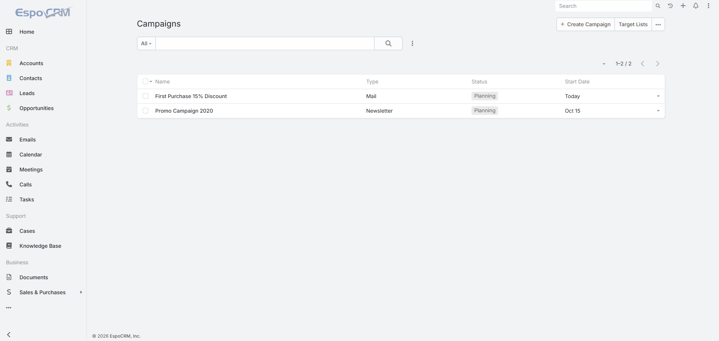Click the global search magnifier icon
The image size is (719, 341).
coord(658,6)
